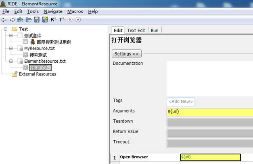
Task: Click the Tags <Add New> field
Action: 181,102
